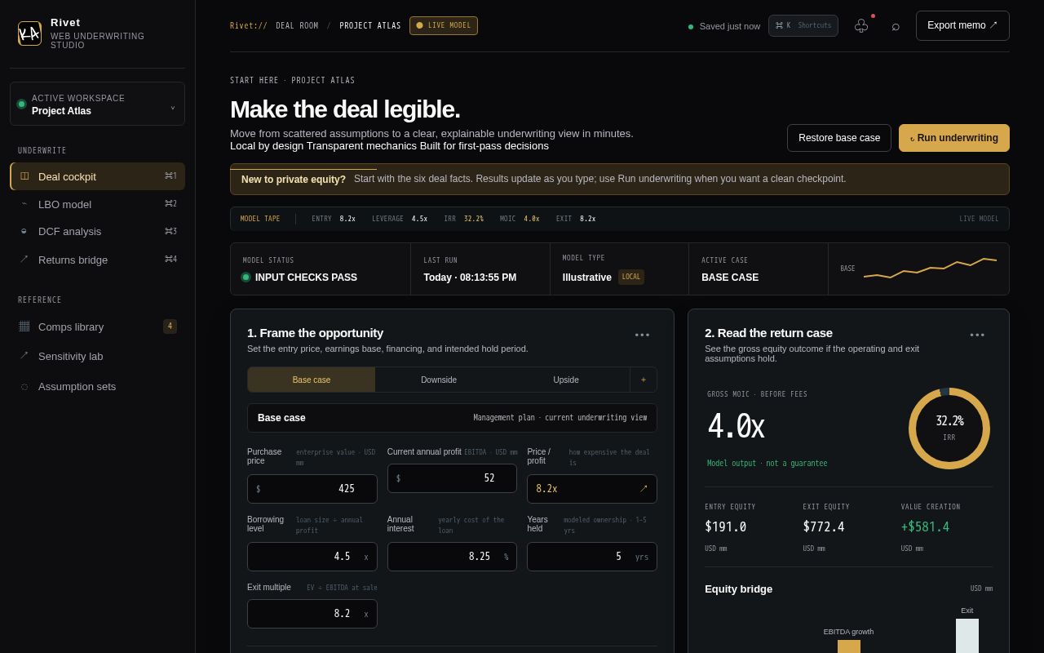The height and width of the screenshot is (653, 1044).
Task: Open the Frame the opportunity options menu
Action: pos(643,335)
